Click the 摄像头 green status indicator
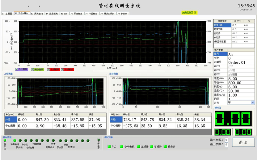Image resolution: width=257 pixels, height=160 pixels. (x=165, y=146)
